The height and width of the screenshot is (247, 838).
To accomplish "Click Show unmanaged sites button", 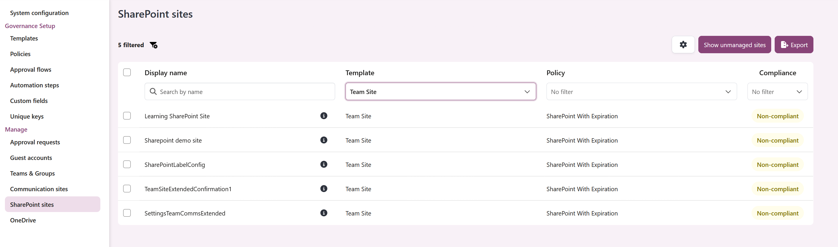I will (734, 45).
